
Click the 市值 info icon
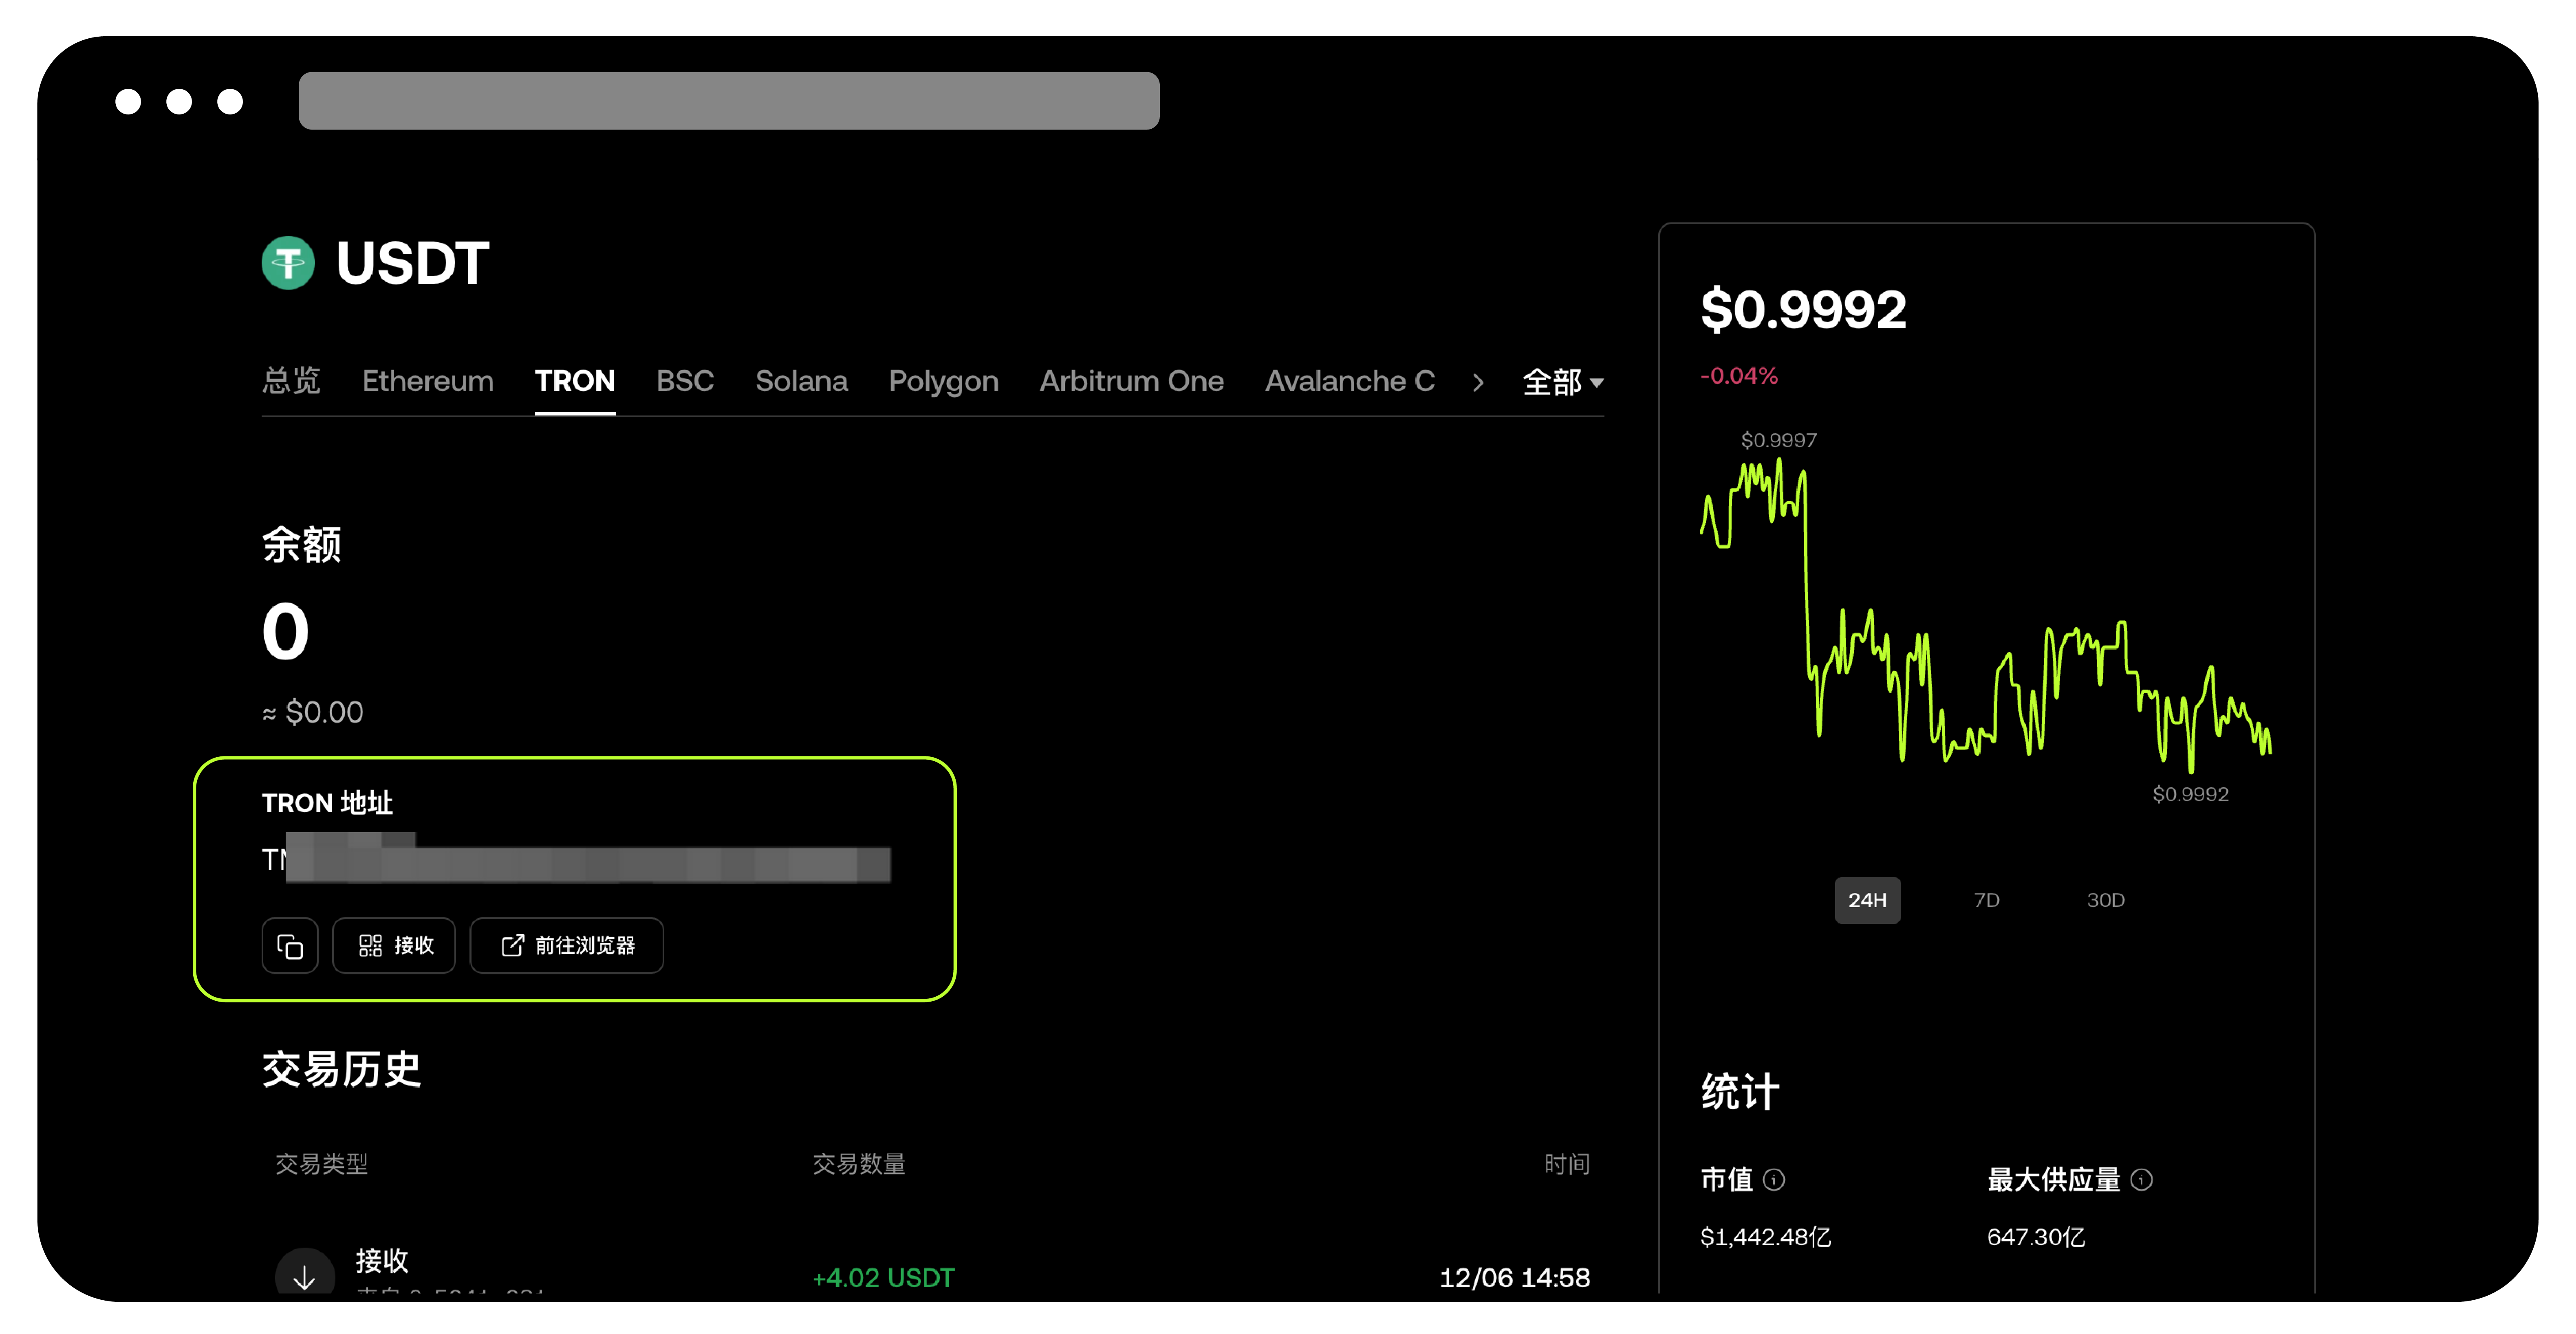1774,1180
